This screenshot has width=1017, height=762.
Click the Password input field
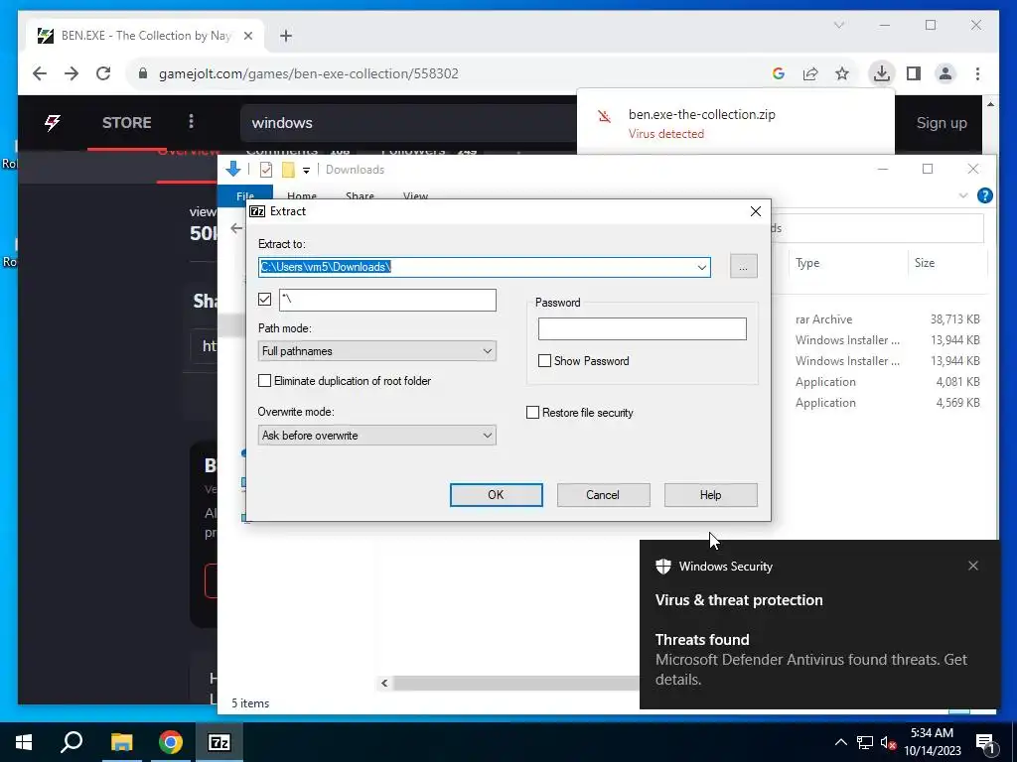pyautogui.click(x=643, y=328)
